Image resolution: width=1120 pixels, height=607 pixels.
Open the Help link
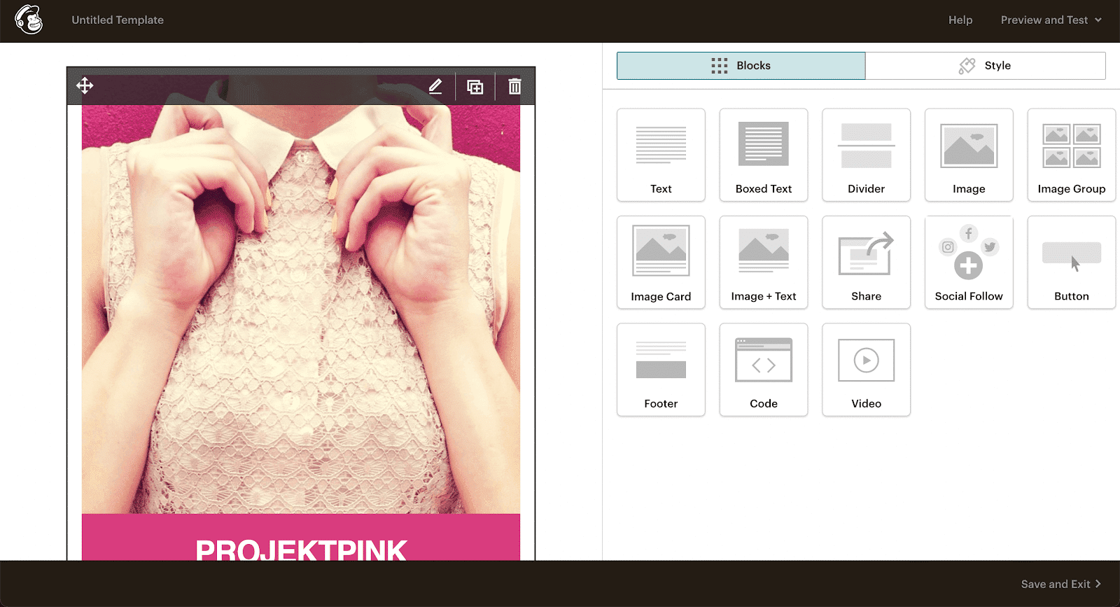click(x=960, y=20)
